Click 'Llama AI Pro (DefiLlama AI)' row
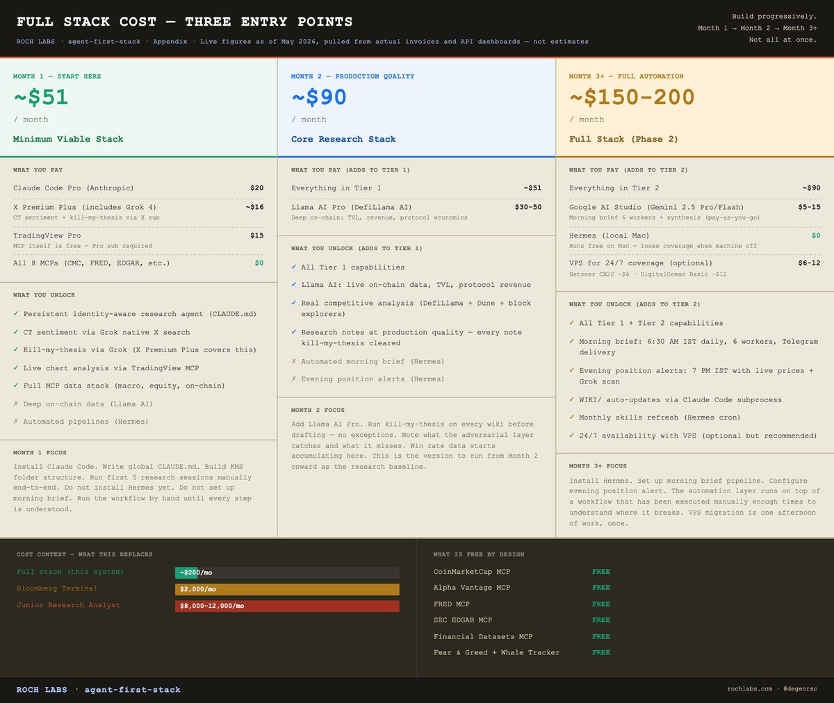This screenshot has height=703, width=834. coord(416,212)
